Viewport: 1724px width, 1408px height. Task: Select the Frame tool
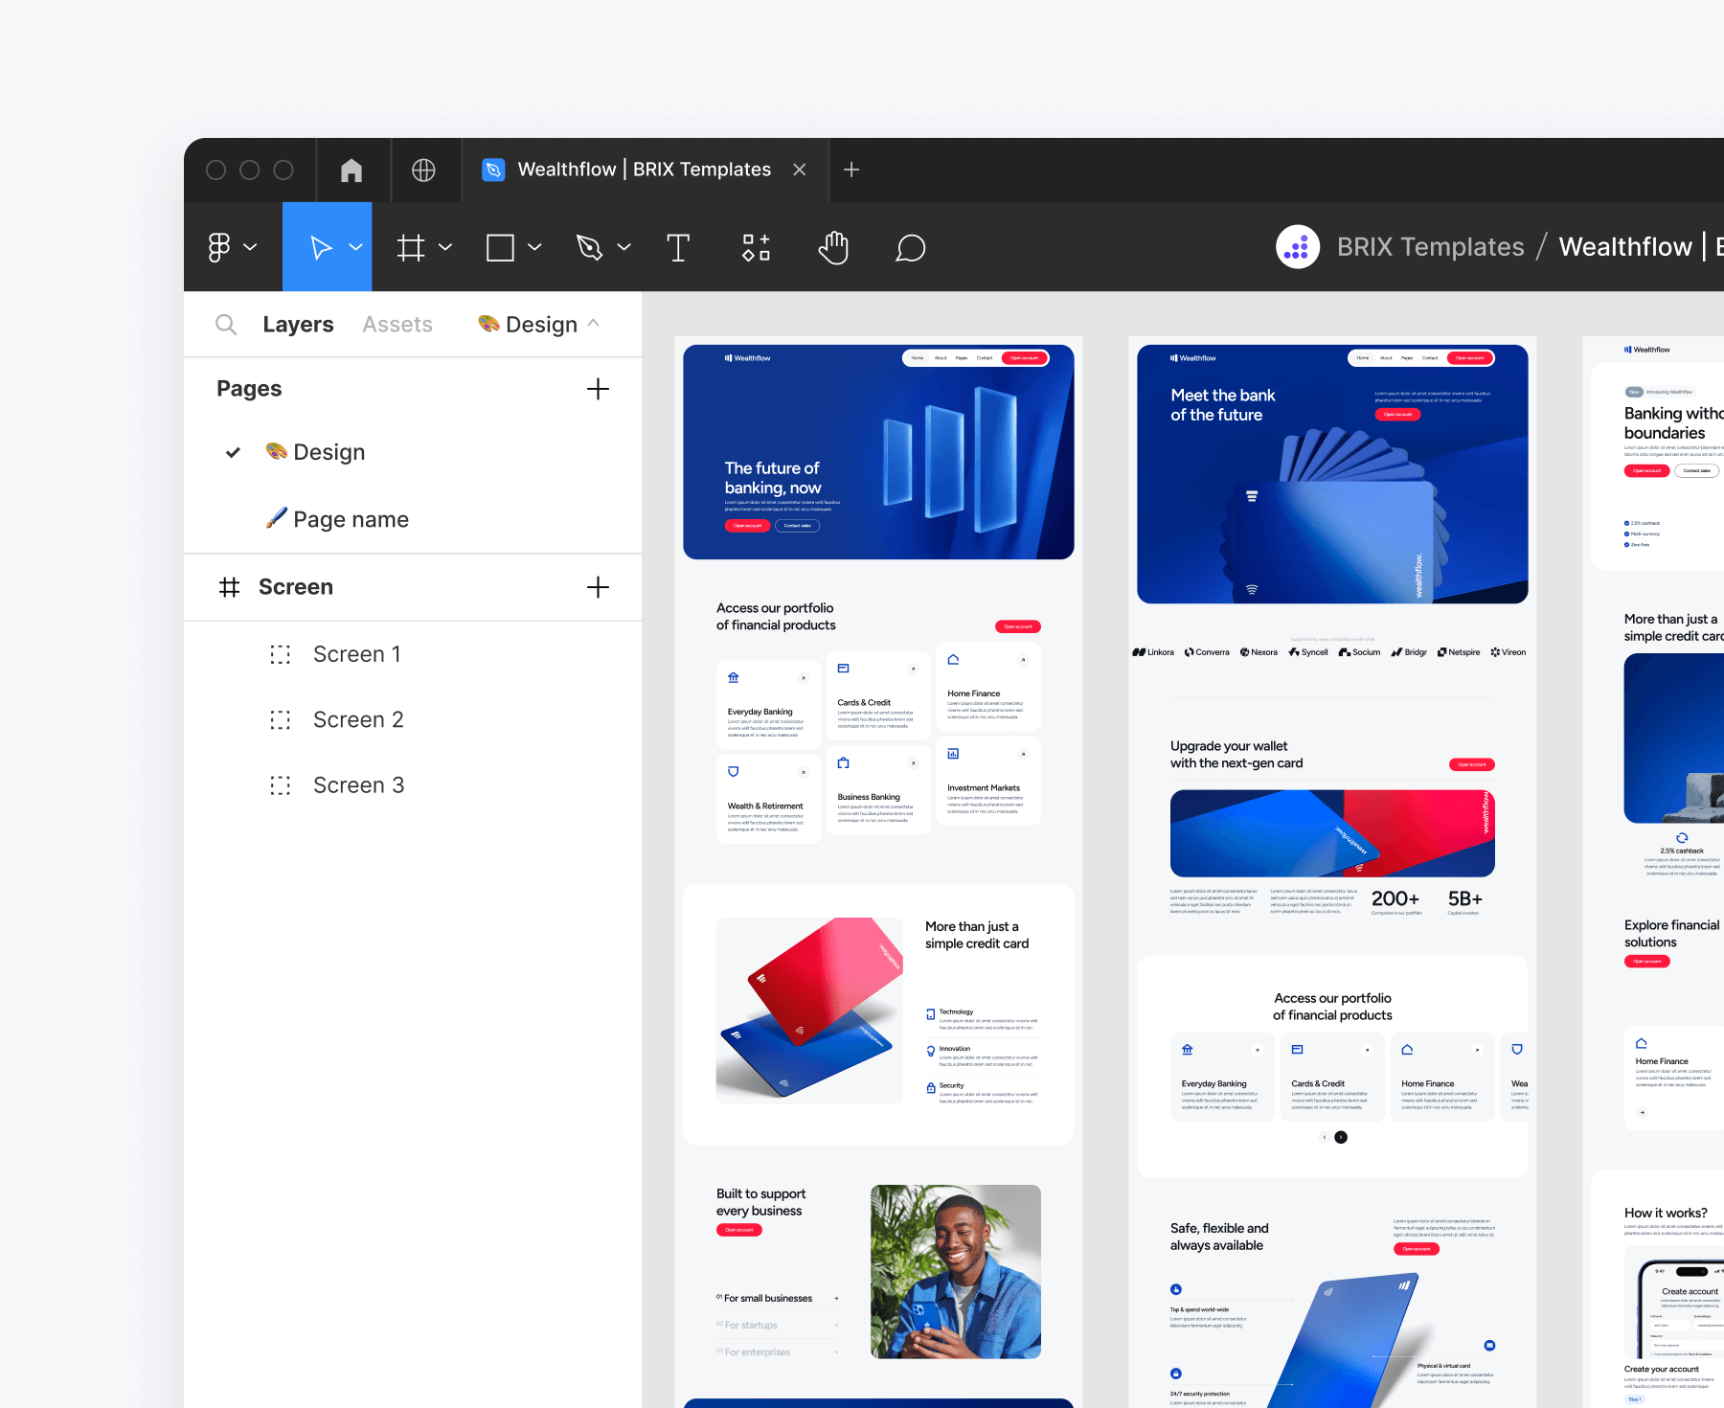pyautogui.click(x=412, y=247)
